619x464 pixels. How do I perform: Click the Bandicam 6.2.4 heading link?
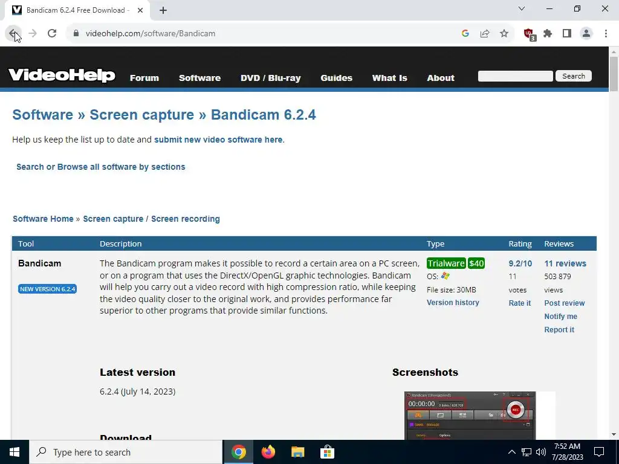tap(264, 115)
